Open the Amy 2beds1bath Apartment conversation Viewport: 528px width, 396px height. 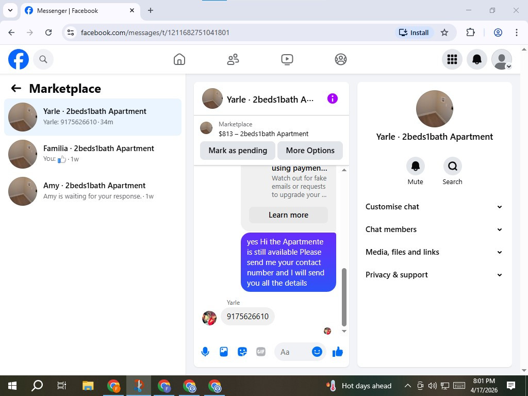(93, 191)
